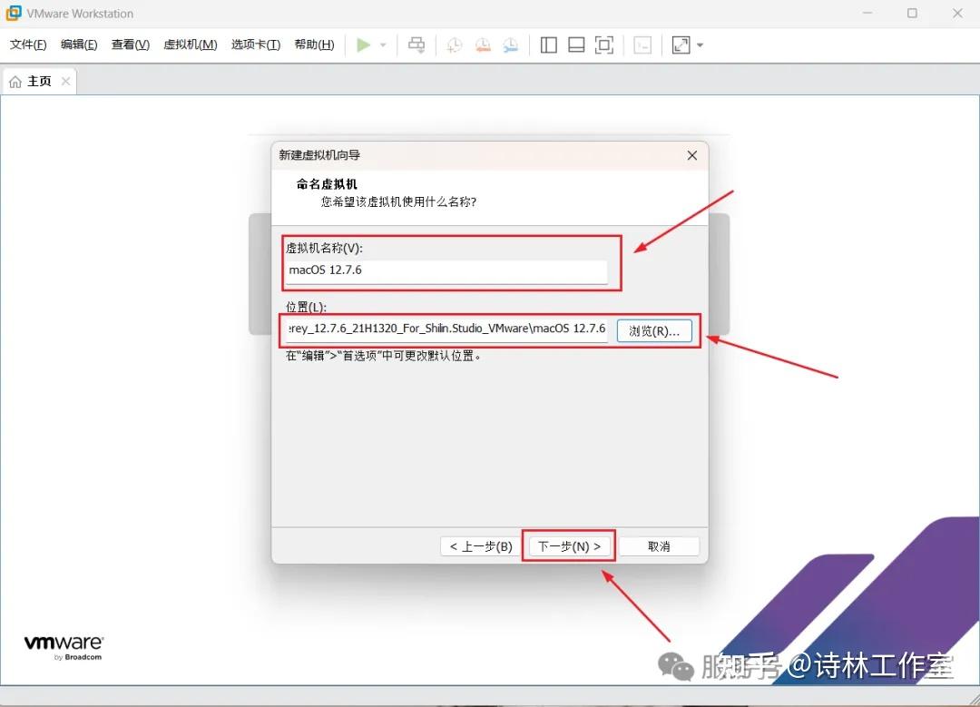Open the 文件(F) menu
The height and width of the screenshot is (707, 980).
click(28, 44)
